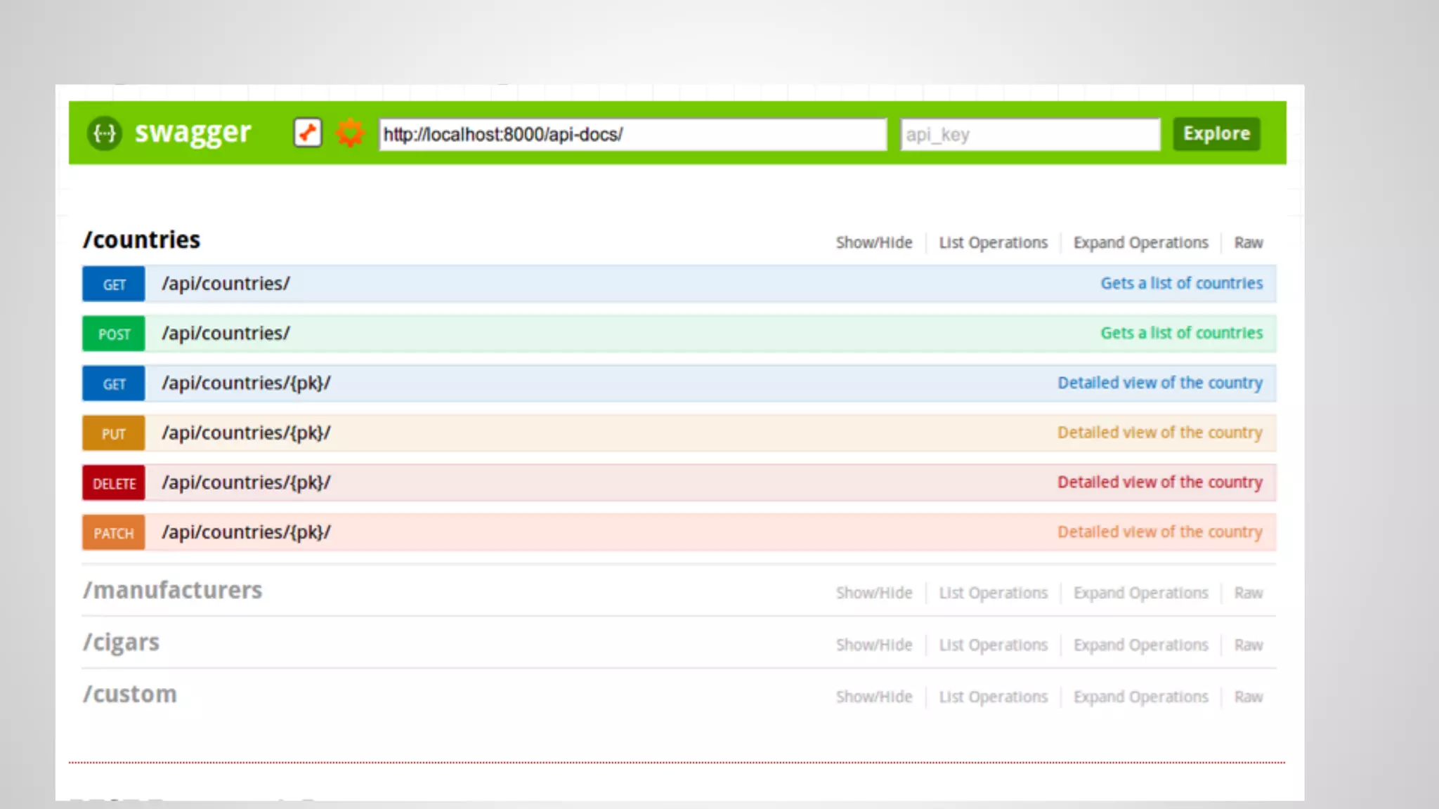Toggle Show/Hide for the countries section
This screenshot has height=809, width=1439.
874,243
